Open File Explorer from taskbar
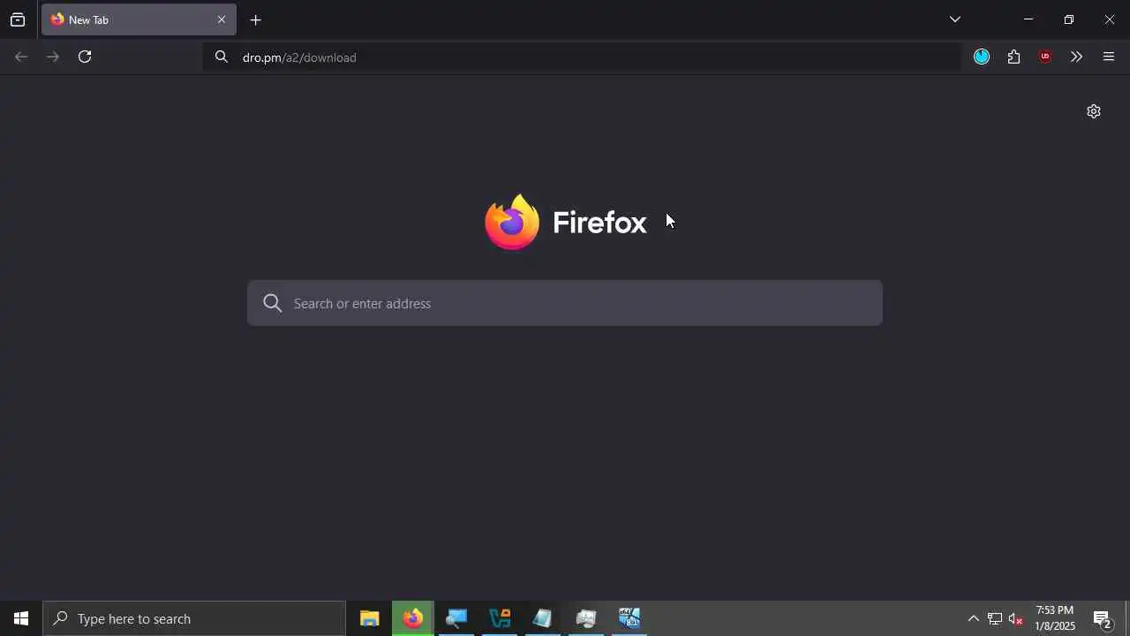 point(370,618)
